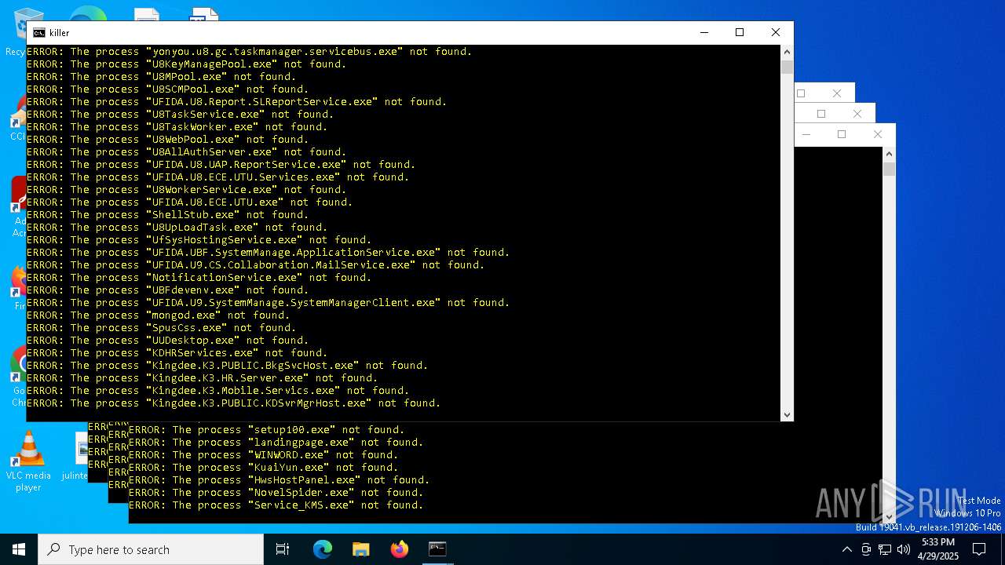
Task: Click the "WINWORD.exe" line in background console
Action: (x=263, y=455)
